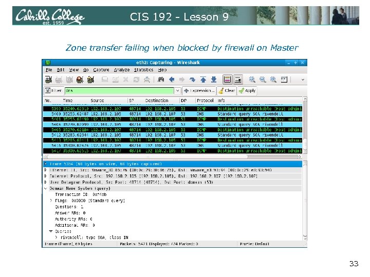
Task: Expand the User Datagram Protocol row
Action: [46, 182]
